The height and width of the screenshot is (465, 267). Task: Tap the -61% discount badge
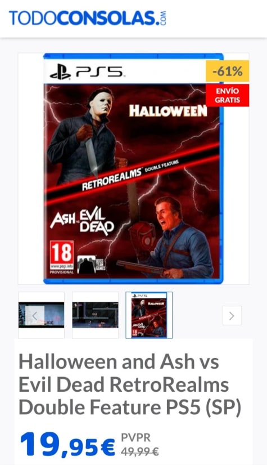[x=227, y=71]
